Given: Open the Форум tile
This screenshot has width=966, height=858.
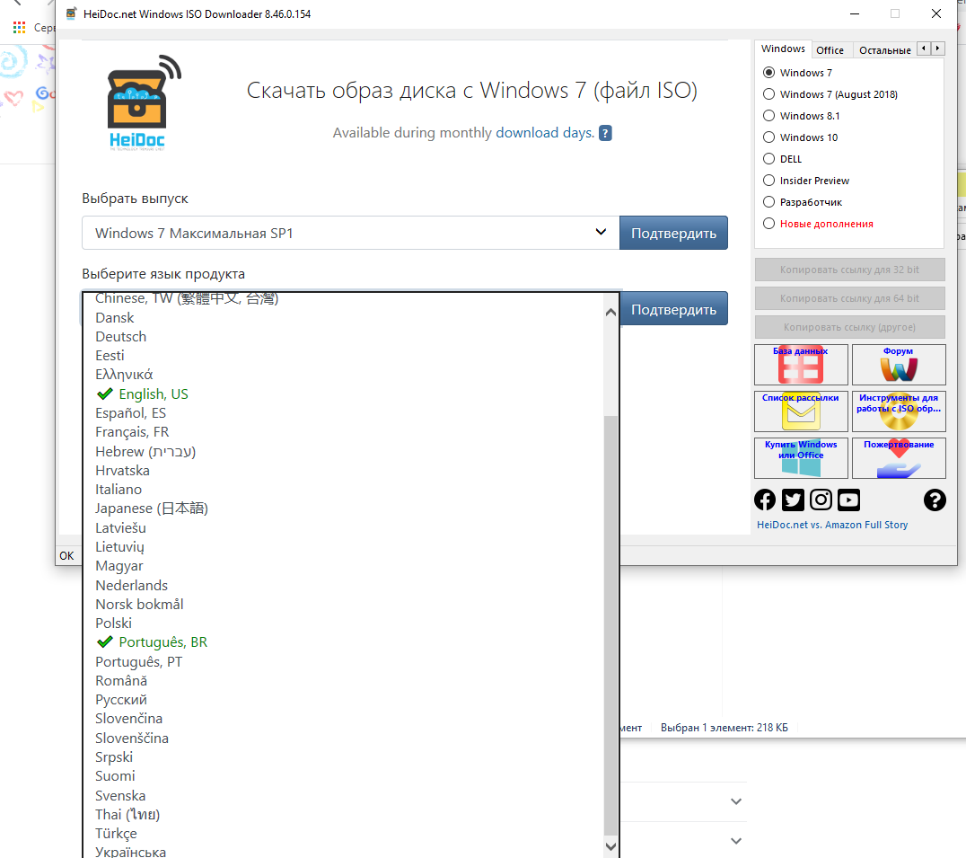Looking at the screenshot, I should (x=898, y=365).
